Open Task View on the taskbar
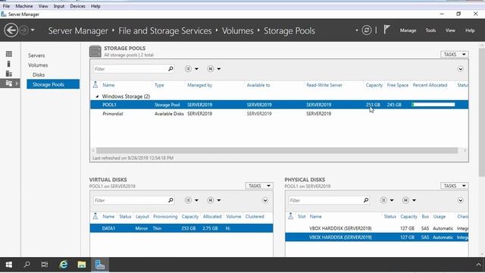 [x=45, y=265]
